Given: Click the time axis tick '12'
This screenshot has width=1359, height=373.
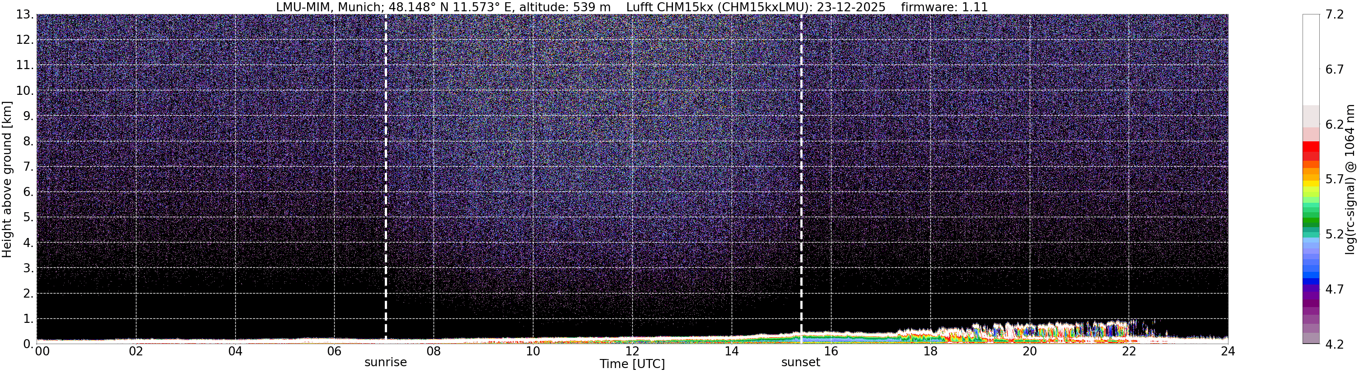Looking at the screenshot, I should click(x=632, y=351).
